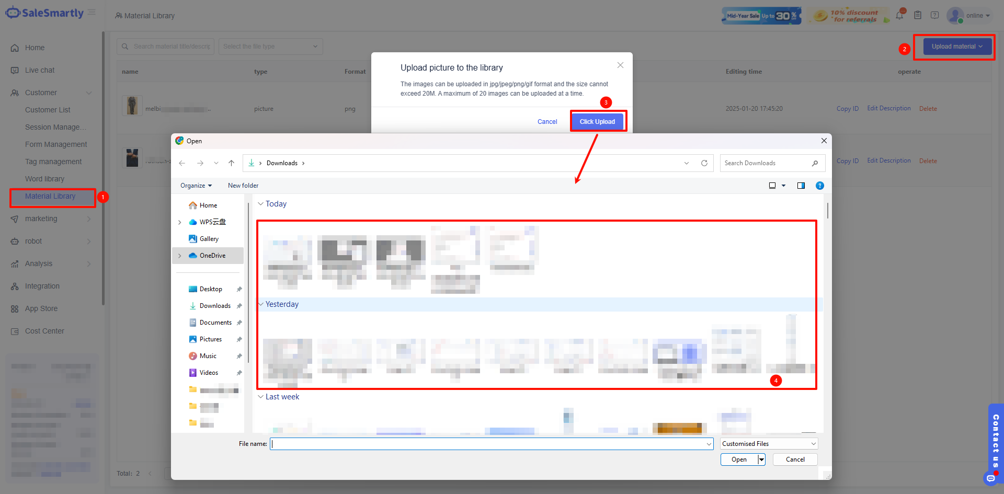Close the Upload picture modal

click(x=620, y=65)
